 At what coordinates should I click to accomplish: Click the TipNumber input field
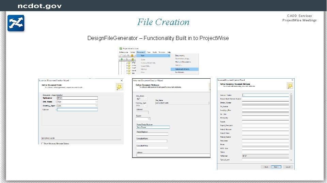pyautogui.click(x=77, y=98)
